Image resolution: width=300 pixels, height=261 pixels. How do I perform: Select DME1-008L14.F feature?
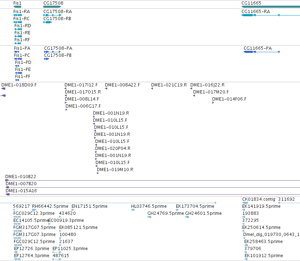pos(82,99)
